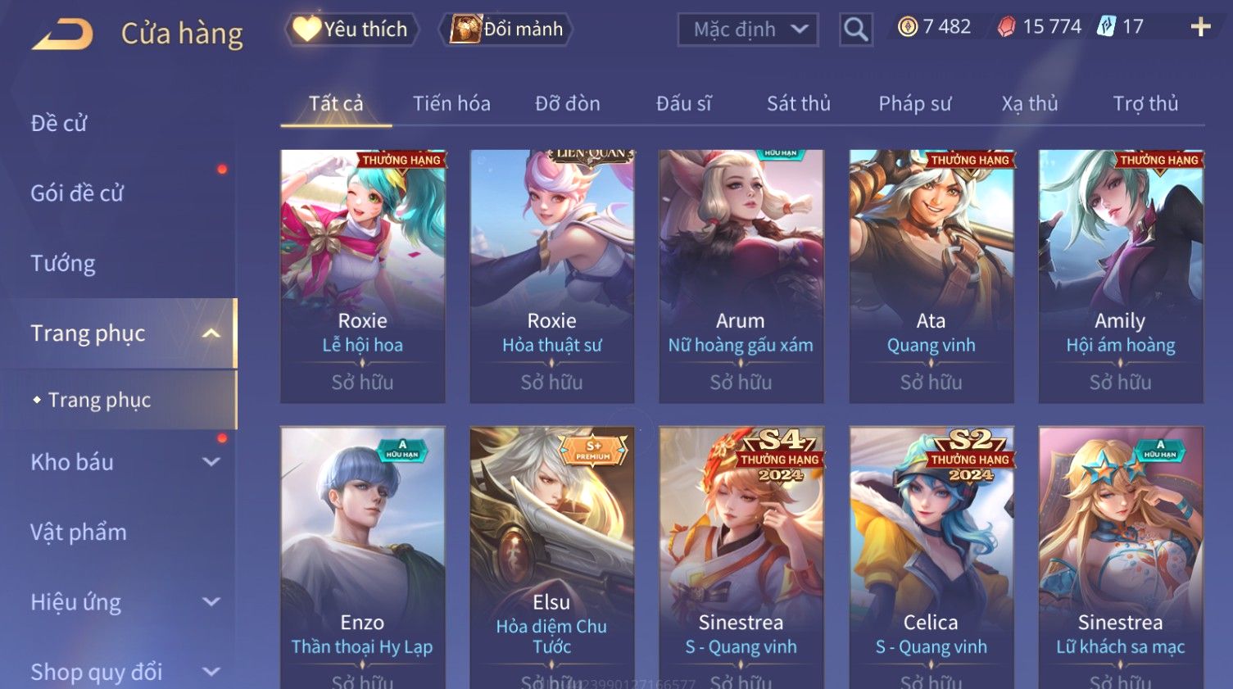The height and width of the screenshot is (689, 1233).
Task: Collapse the Trang phục sidebar section
Action: (211, 333)
